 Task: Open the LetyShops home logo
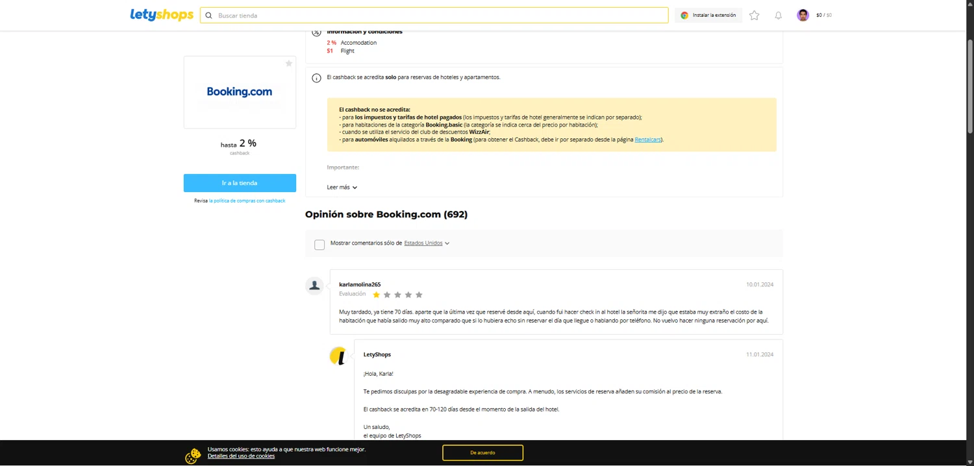coord(162,15)
